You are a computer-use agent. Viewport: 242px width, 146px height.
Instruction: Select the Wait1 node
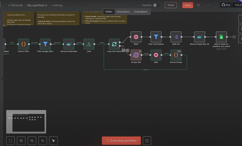[x=136, y=37]
